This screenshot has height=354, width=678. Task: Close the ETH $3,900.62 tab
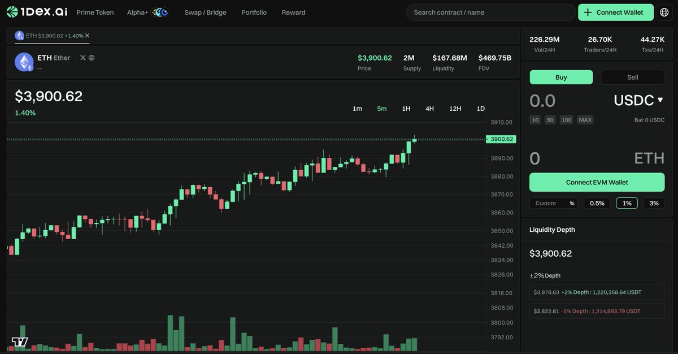click(x=87, y=36)
